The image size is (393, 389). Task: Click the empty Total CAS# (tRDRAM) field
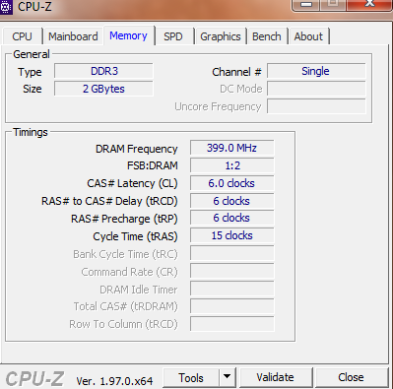(232, 306)
